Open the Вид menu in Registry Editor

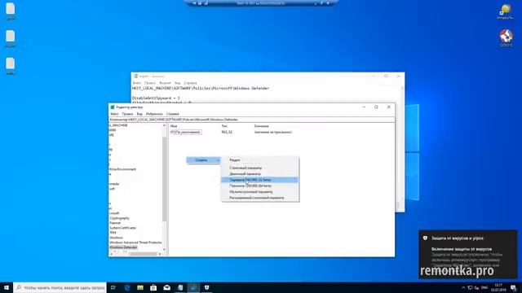139,114
